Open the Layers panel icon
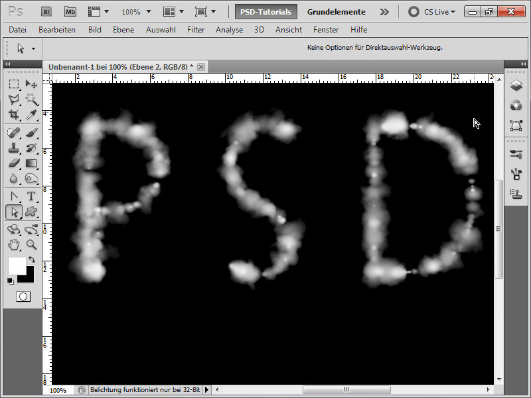The image size is (531, 398). tap(516, 86)
